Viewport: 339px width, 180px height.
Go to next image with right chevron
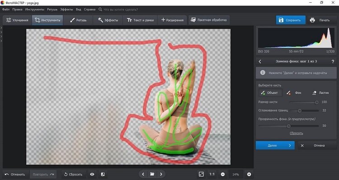point(161,174)
